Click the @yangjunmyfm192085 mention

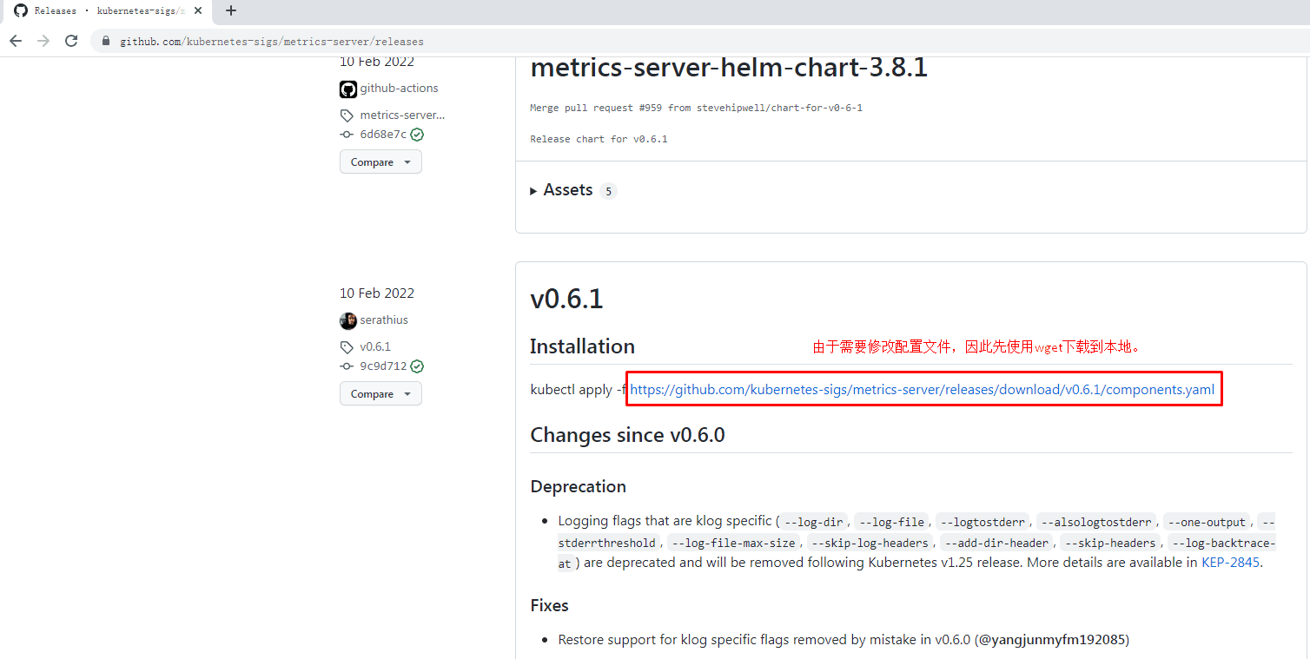(1051, 640)
